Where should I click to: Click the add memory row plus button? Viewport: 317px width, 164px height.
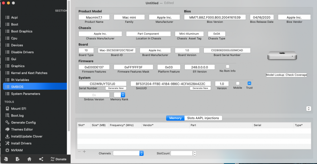84,151
